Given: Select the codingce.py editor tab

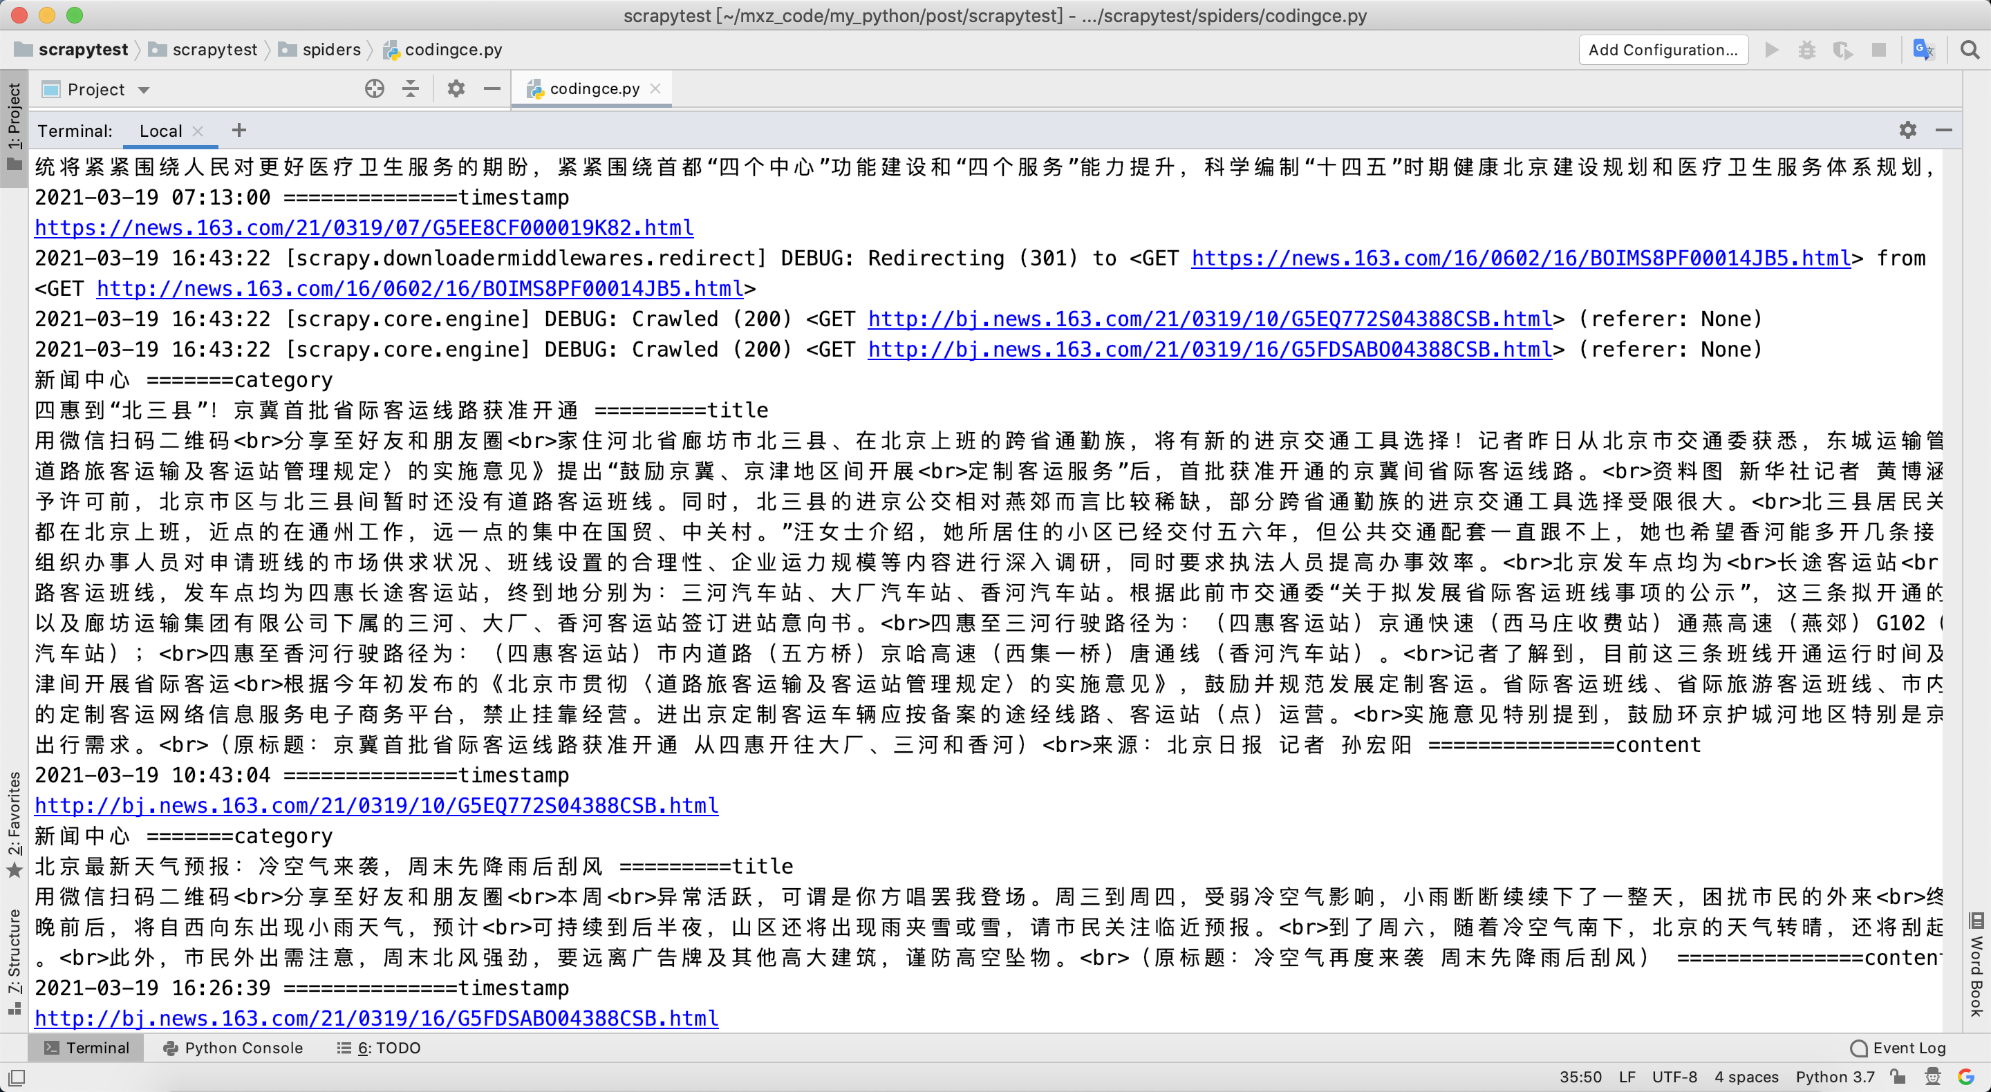Looking at the screenshot, I should click(591, 88).
